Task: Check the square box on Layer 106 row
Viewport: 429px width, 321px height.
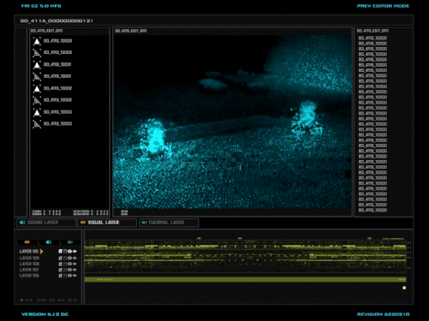Action: (65, 276)
